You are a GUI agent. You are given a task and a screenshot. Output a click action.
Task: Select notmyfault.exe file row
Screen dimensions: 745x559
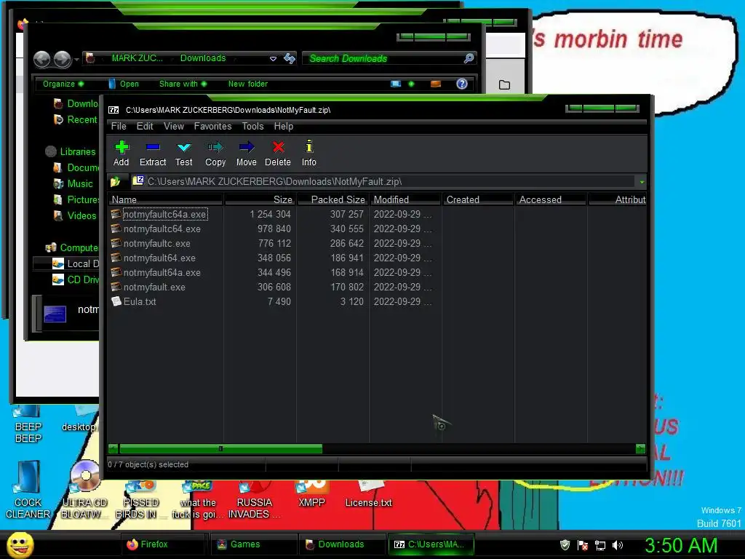click(x=154, y=287)
